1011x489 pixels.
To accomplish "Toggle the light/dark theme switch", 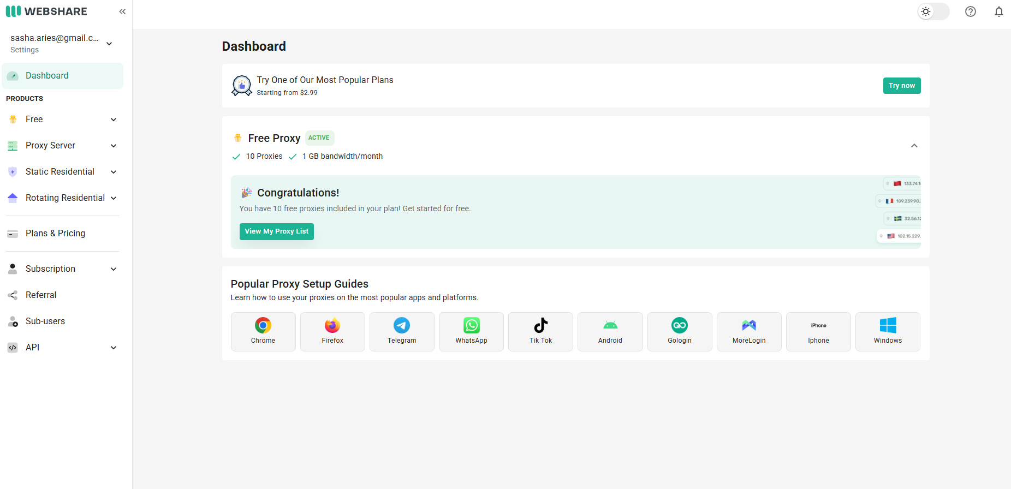I will (933, 11).
